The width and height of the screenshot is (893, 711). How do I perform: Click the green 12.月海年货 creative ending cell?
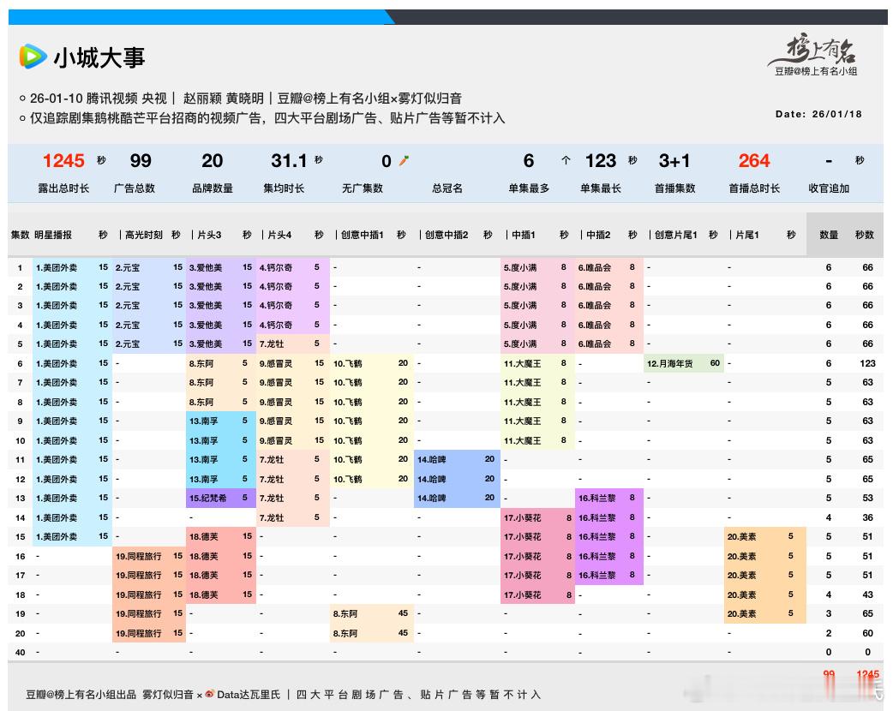671,363
